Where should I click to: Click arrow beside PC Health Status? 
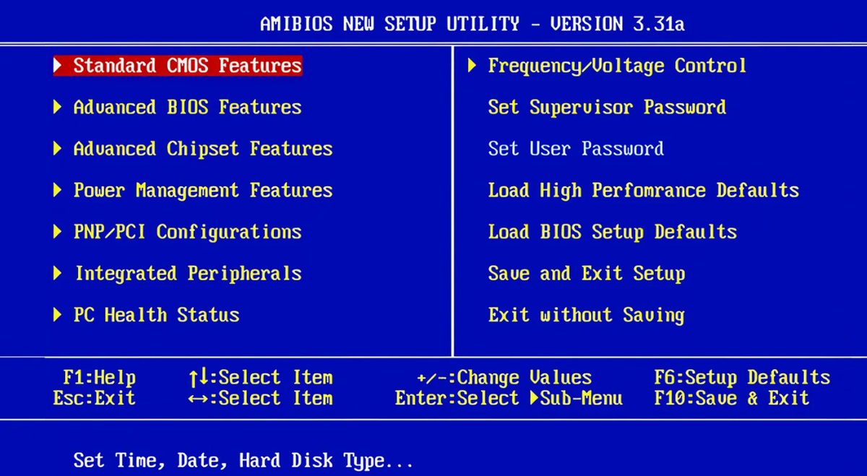pyautogui.click(x=58, y=315)
